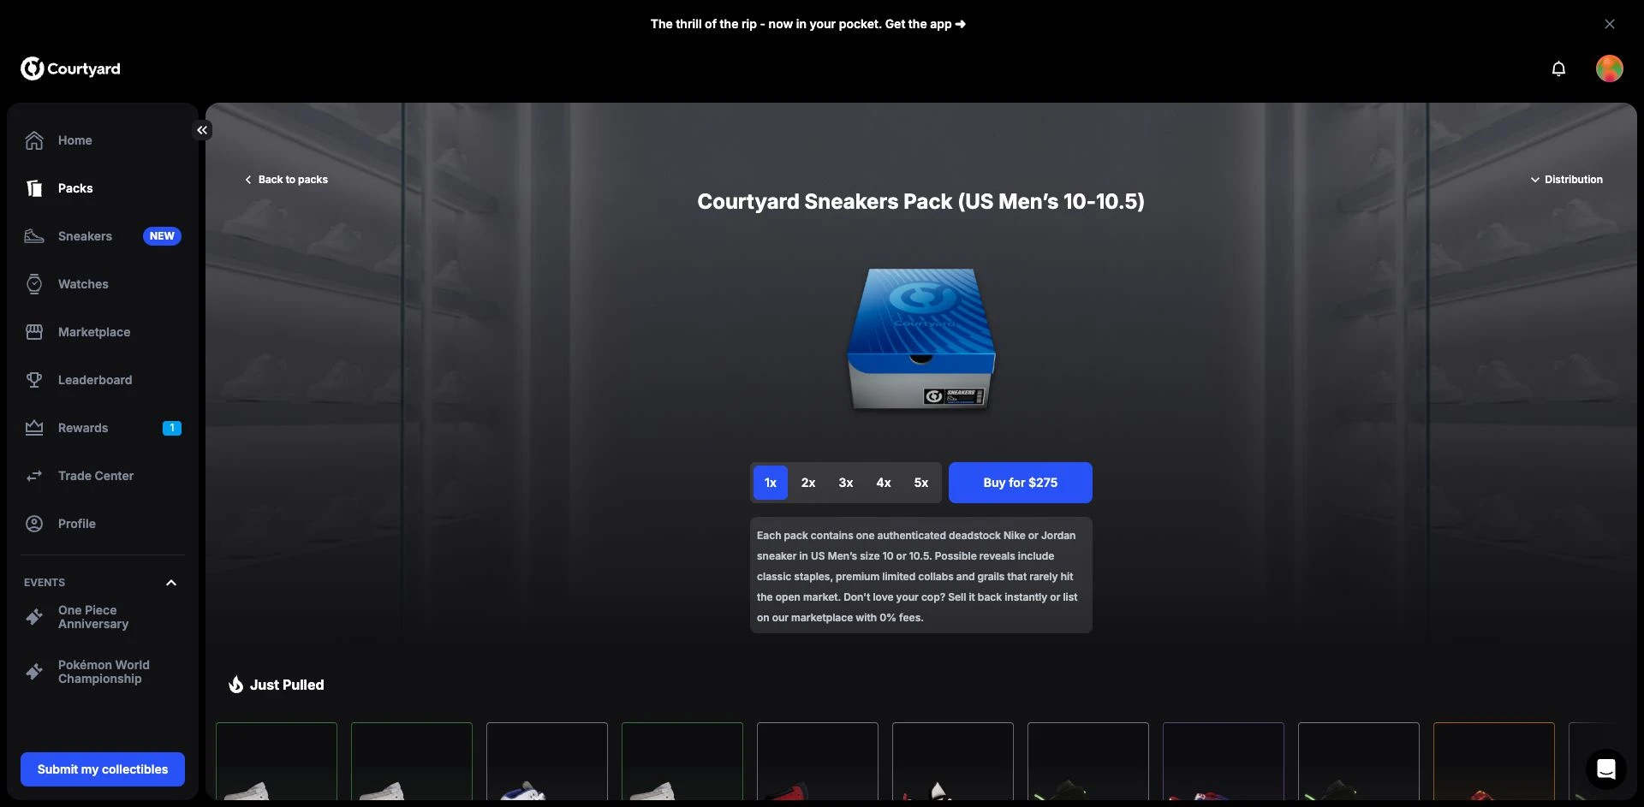Image resolution: width=1644 pixels, height=807 pixels.
Task: Open Pokémon World Championship event
Action: point(103,672)
